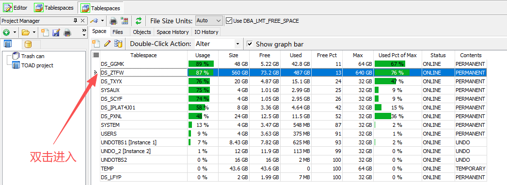Select the DS_SCYF tablespace row
This screenshot has width=507, height=185.
coord(293,99)
